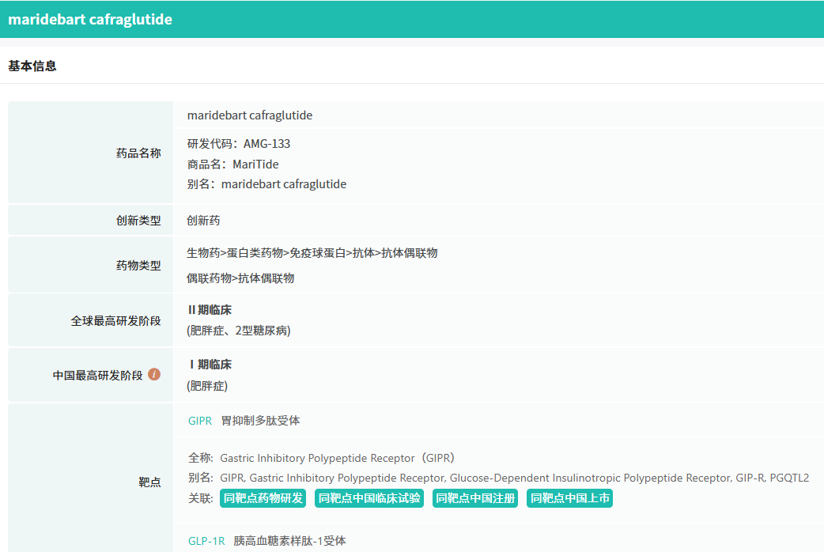Click the (肥胖症、2型糖尿病) indication text
This screenshot has width=824, height=552.
point(239,331)
